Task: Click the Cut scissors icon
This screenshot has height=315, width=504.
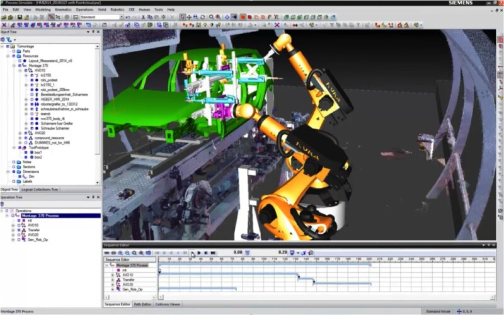Action: coord(144,17)
